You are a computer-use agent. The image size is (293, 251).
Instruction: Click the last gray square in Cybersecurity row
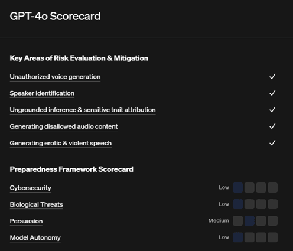[272, 187]
